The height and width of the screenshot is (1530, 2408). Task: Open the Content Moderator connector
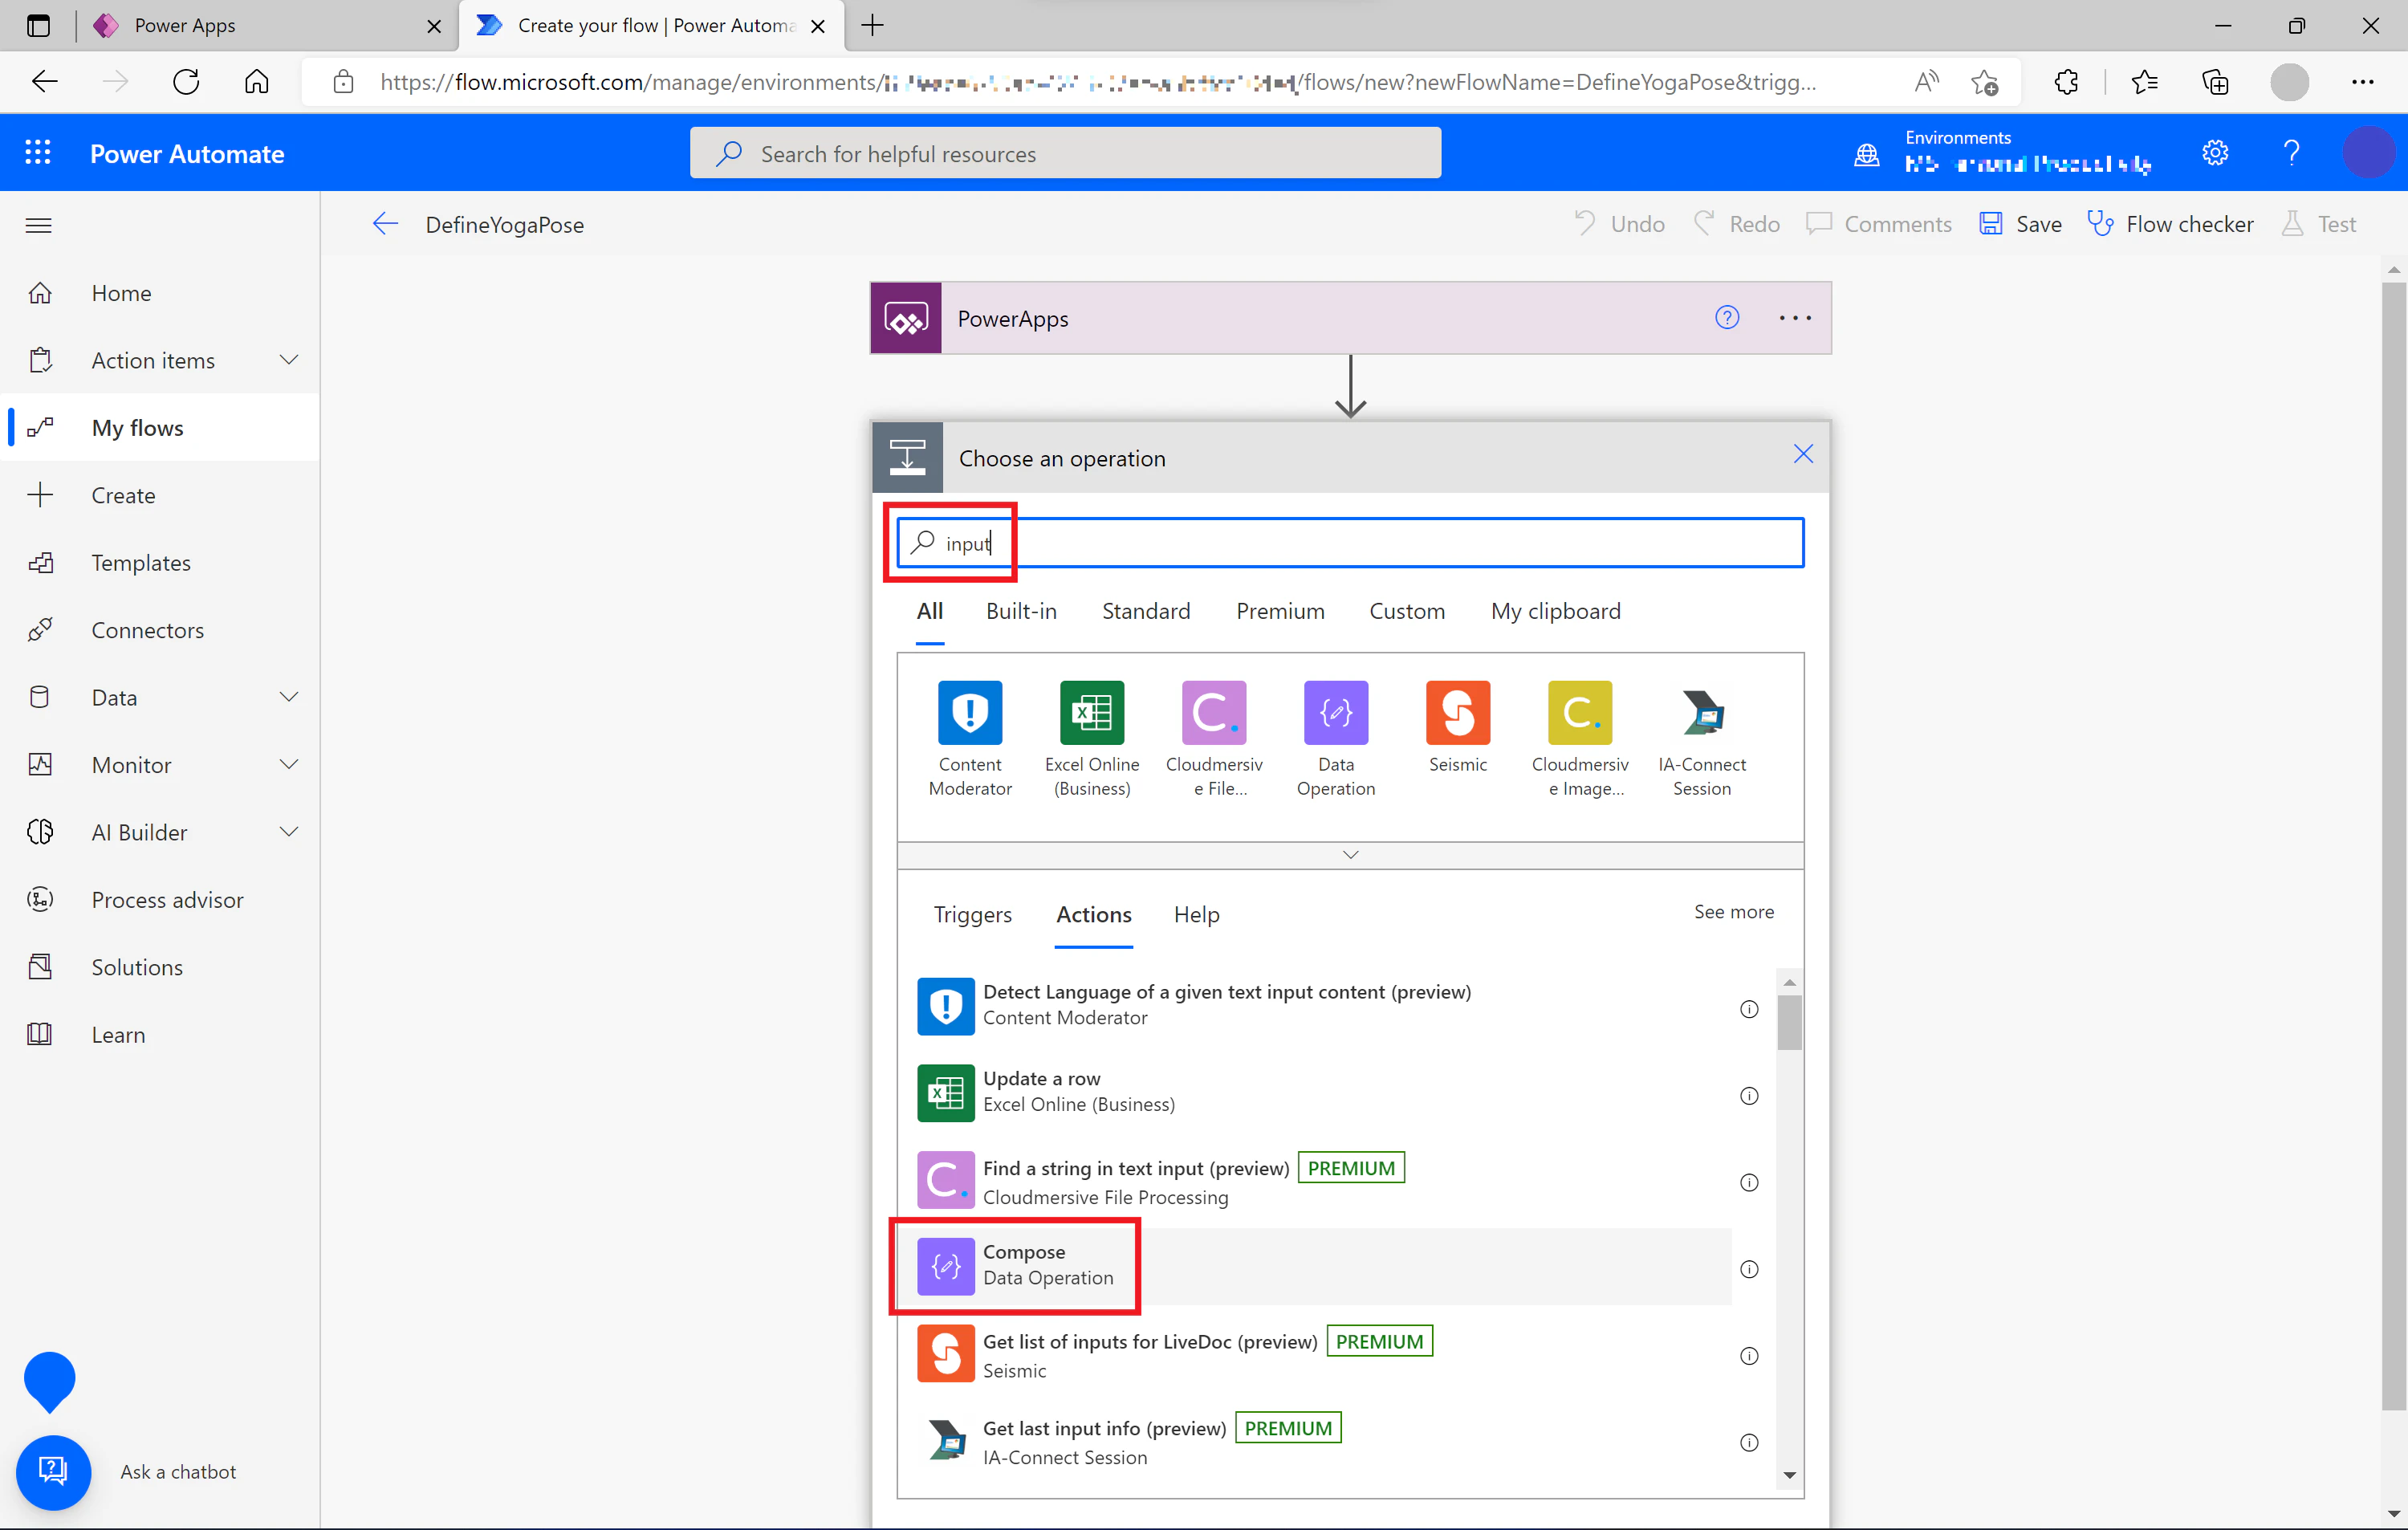pos(970,712)
